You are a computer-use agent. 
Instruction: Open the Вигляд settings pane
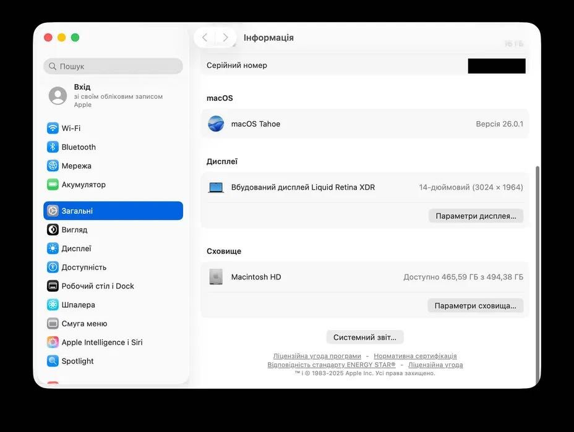pyautogui.click(x=113, y=229)
